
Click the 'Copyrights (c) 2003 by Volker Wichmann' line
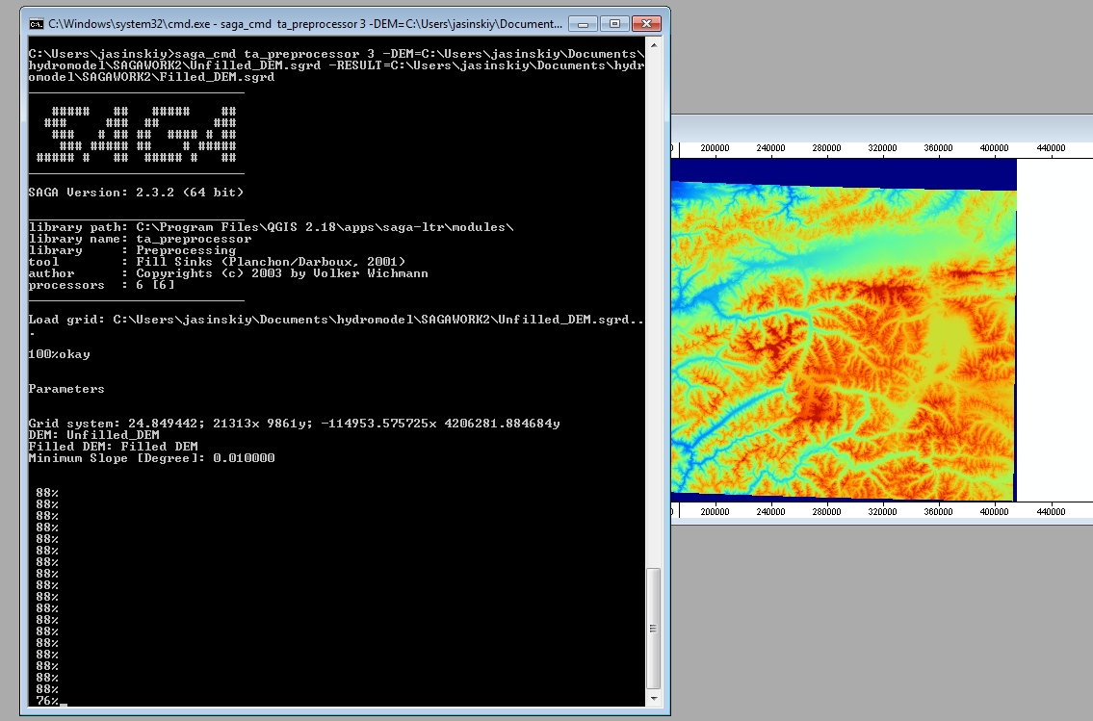point(228,273)
